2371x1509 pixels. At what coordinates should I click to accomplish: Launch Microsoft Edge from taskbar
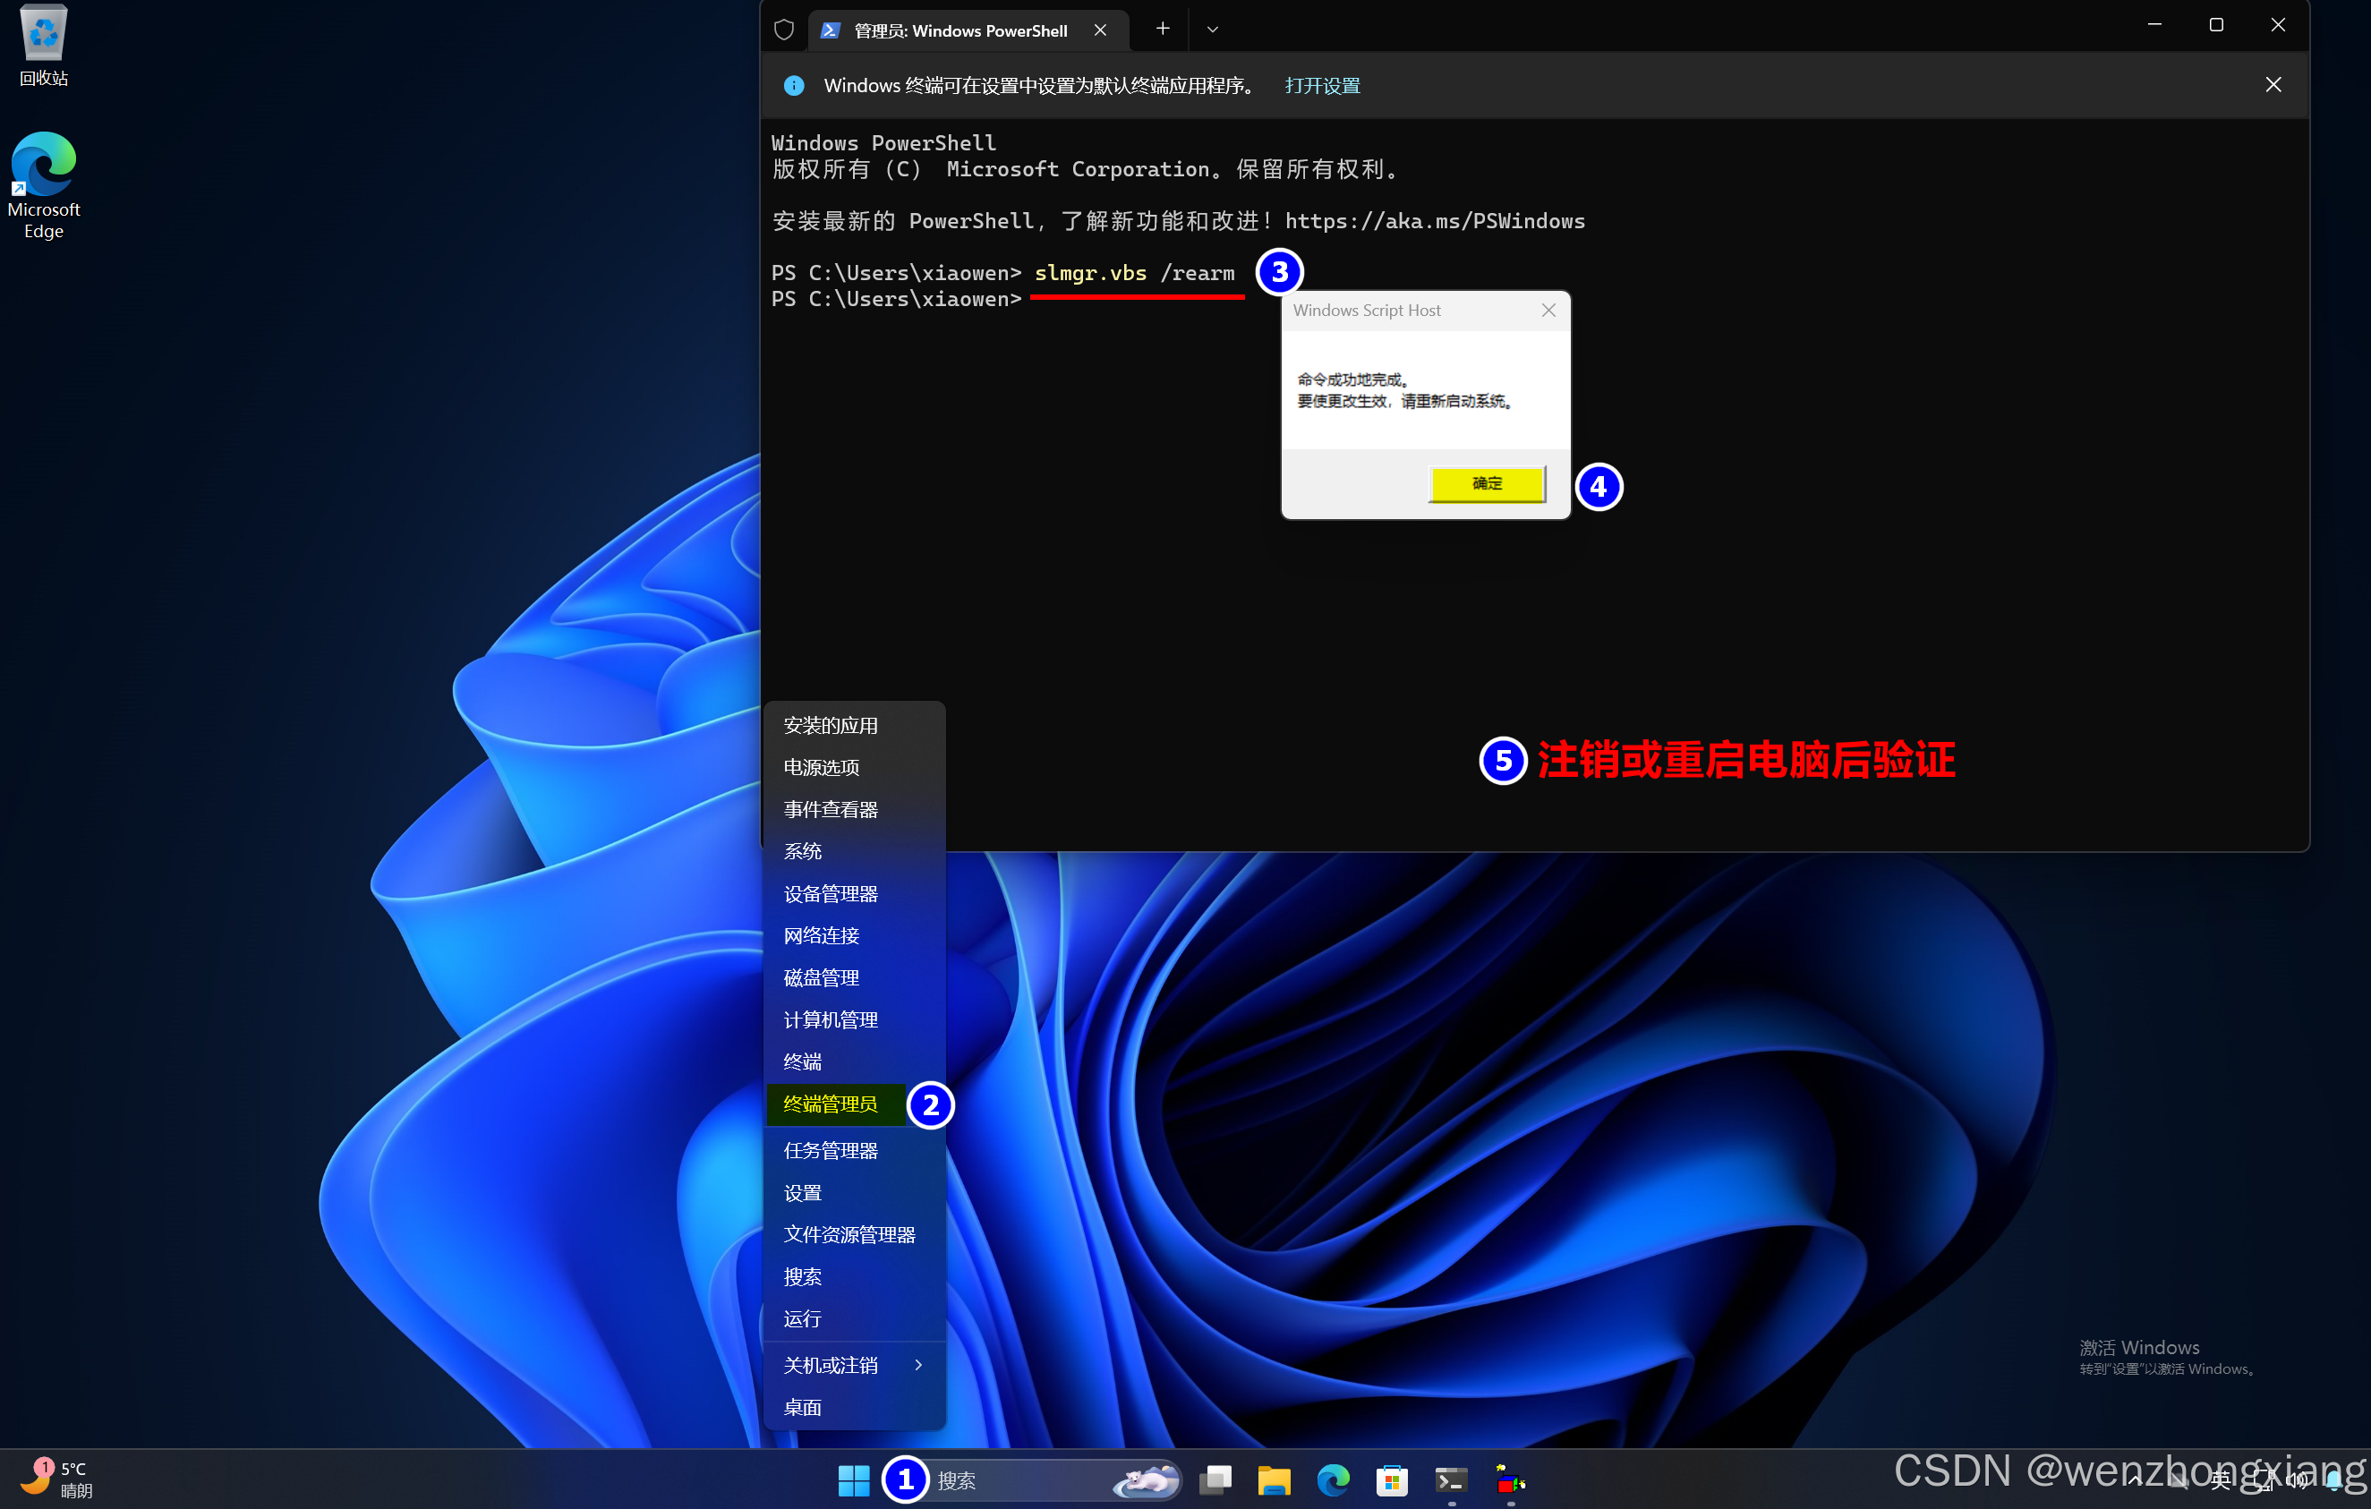[1332, 1479]
